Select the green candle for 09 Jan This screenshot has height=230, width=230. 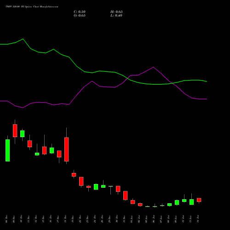(177, 202)
